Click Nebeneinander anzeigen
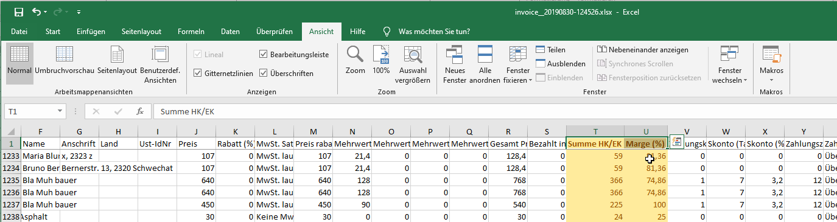The image size is (837, 222). pyautogui.click(x=643, y=50)
